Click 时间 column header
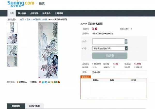 pos(134,80)
